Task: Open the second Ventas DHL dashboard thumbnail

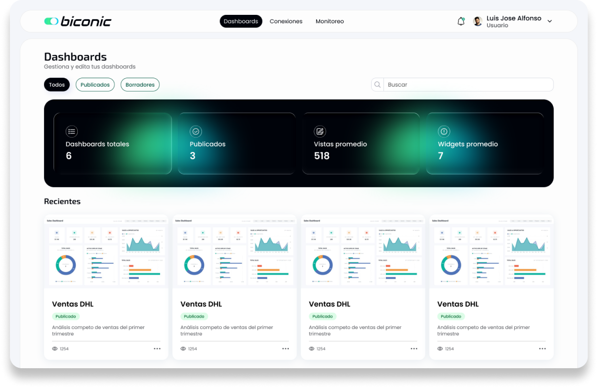Action: coord(234,251)
